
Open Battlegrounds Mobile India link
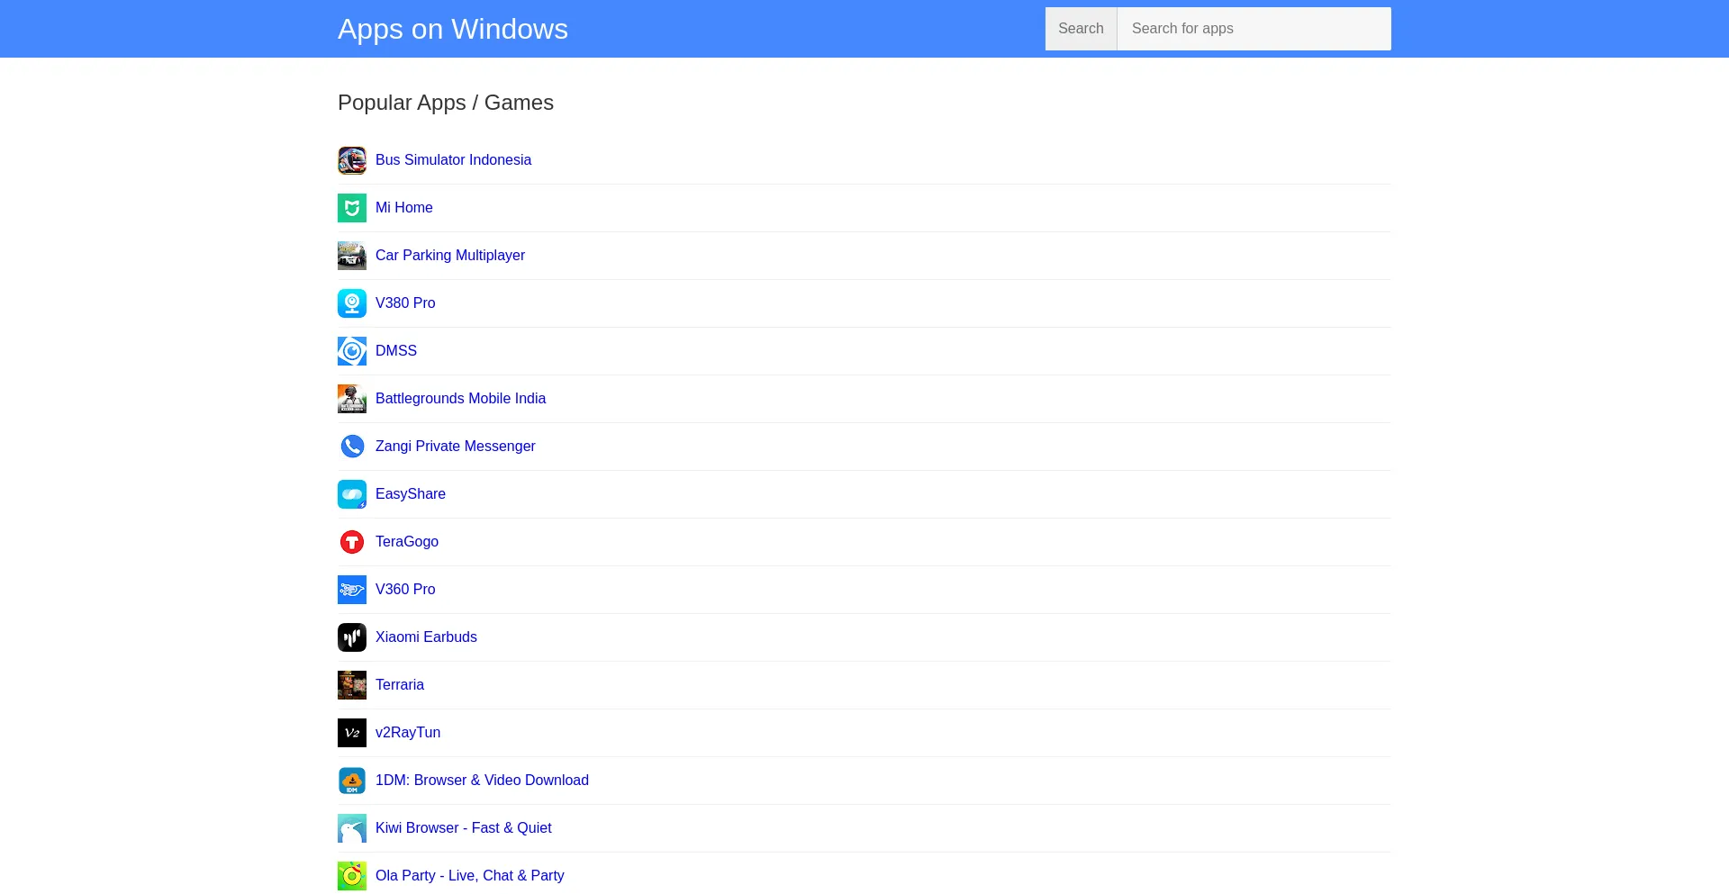(x=460, y=398)
